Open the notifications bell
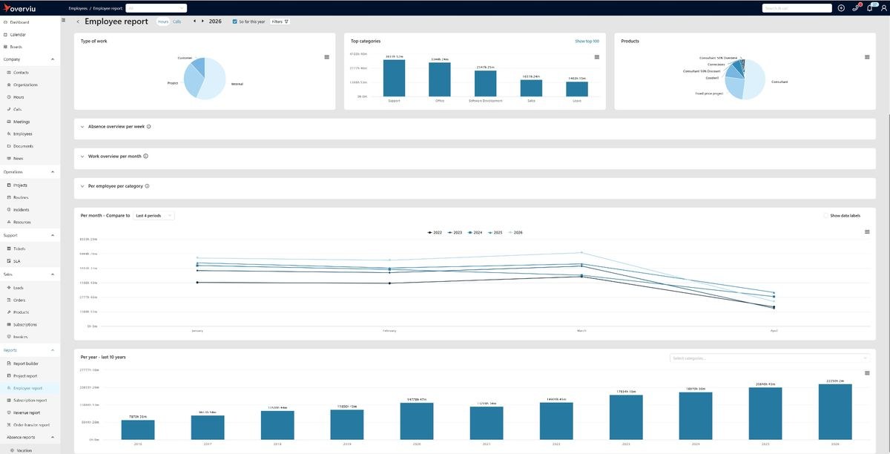Viewport: 890px width, 454px height. (x=869, y=7)
